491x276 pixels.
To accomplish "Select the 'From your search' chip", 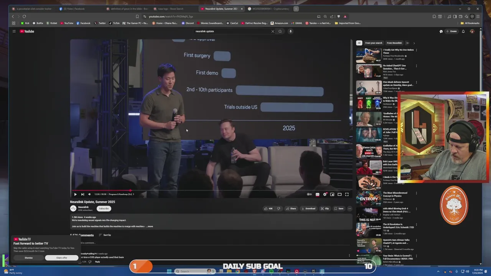I will pos(374,43).
